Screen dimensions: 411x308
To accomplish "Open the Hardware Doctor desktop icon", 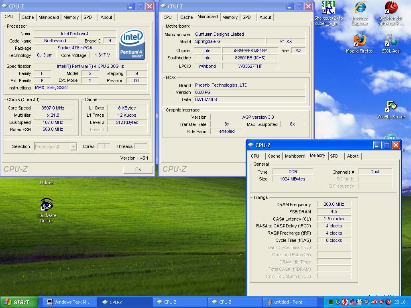I will point(47,211).
